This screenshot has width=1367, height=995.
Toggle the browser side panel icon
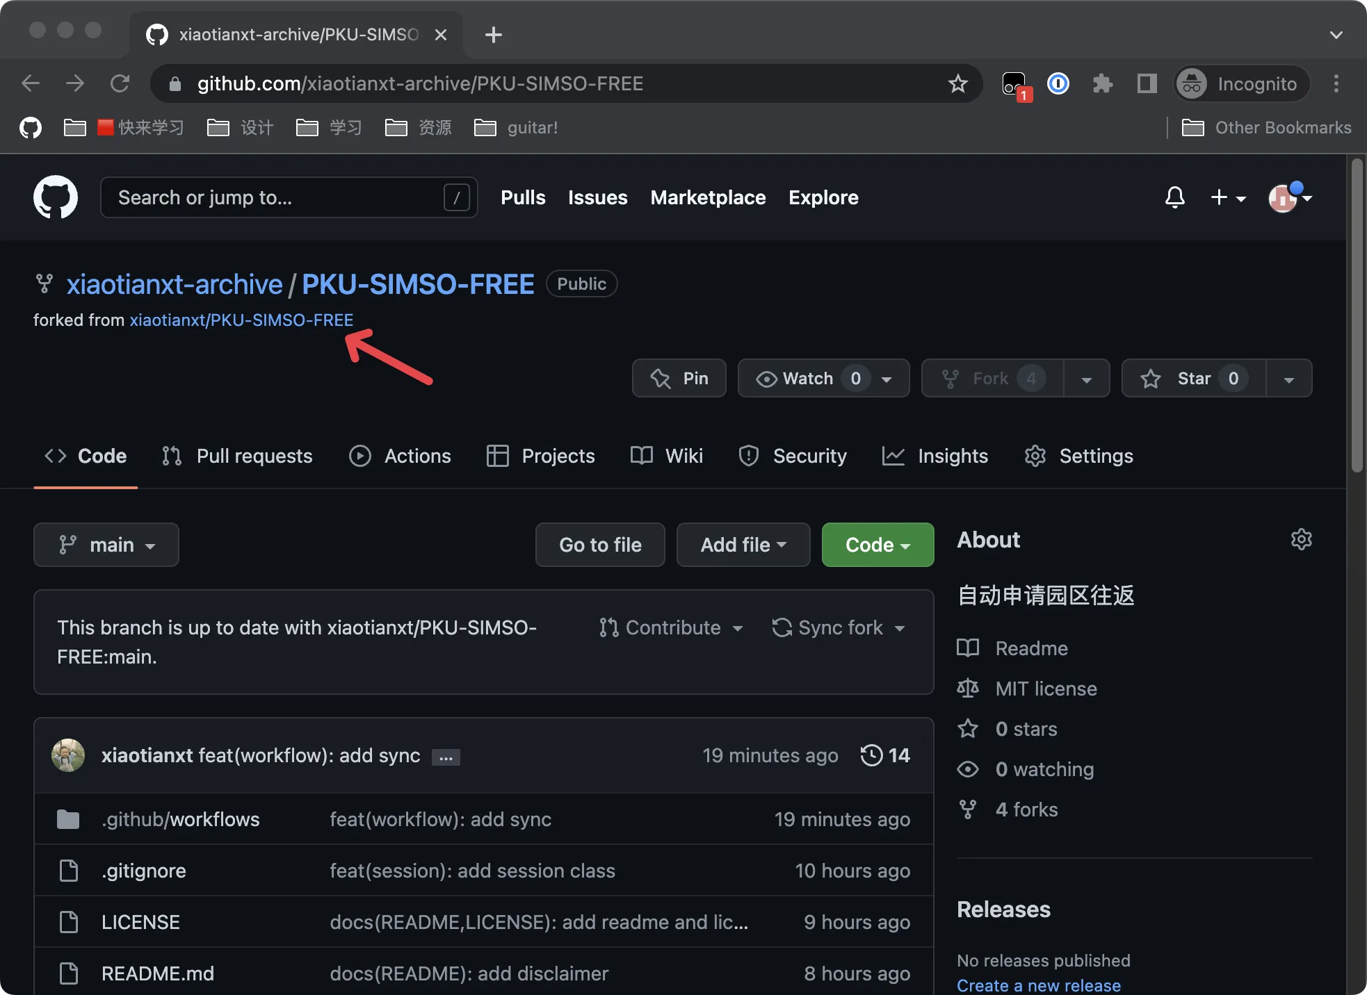1147,84
